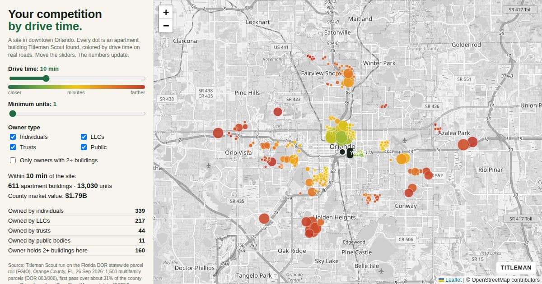Click the SR 15 road shield
The width and height of the screenshot is (542, 284).
(x=477, y=259)
